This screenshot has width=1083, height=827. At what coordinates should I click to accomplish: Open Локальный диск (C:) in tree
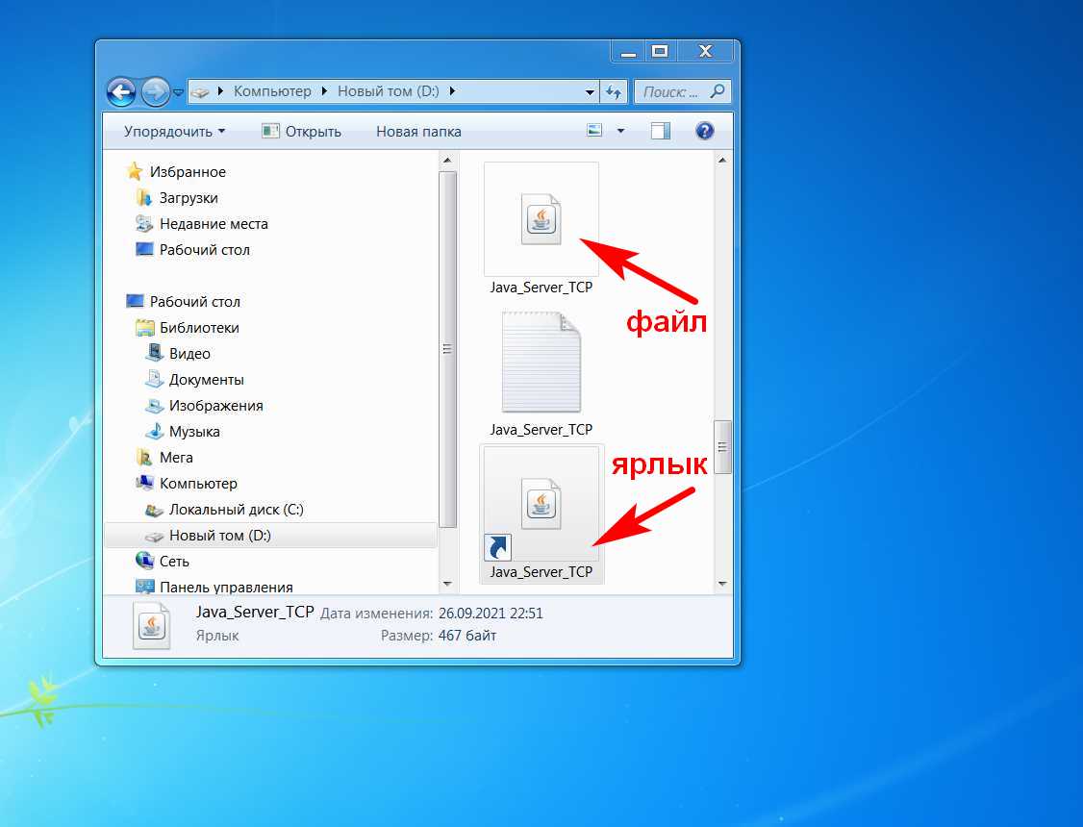236,510
